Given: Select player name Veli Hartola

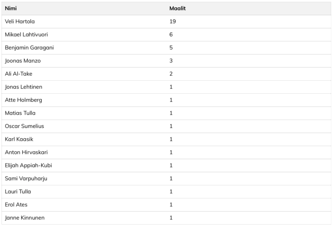Looking at the screenshot, I should pos(20,21).
